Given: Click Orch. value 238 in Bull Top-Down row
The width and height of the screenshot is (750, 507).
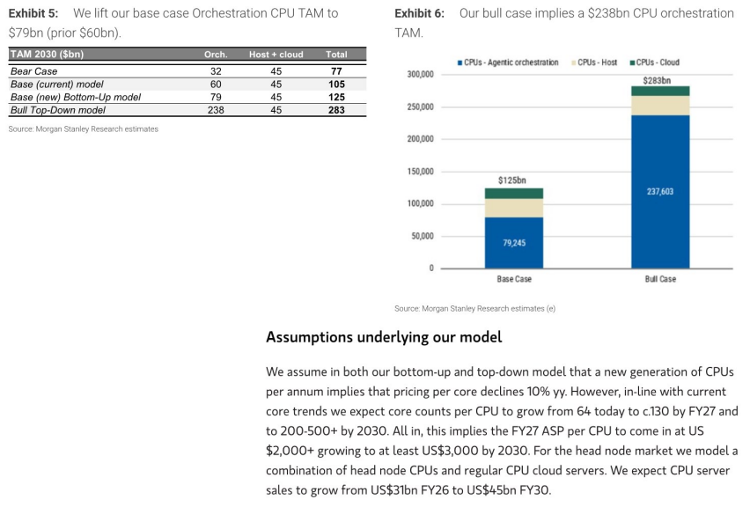Looking at the screenshot, I should click(216, 110).
